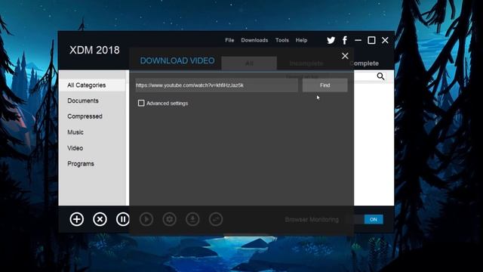The width and height of the screenshot is (483, 272).
Task: Click the dimmed download video arrow icon
Action: pyautogui.click(x=192, y=219)
